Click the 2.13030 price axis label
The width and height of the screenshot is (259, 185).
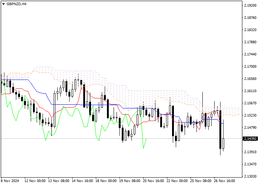click(250, 176)
